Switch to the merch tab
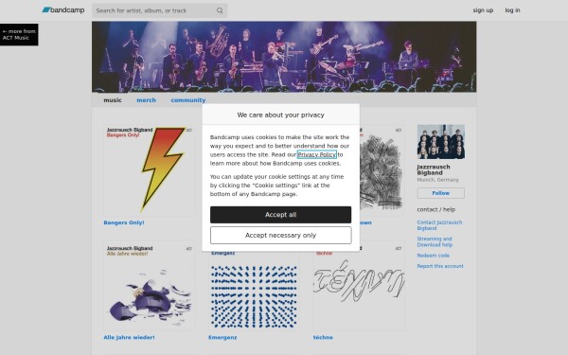This screenshot has height=355, width=568. click(146, 100)
